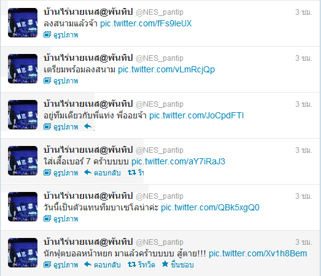
Task: Click ดูรูปภาพ on the vLmRcjQp tweet
Action: [x=66, y=81]
